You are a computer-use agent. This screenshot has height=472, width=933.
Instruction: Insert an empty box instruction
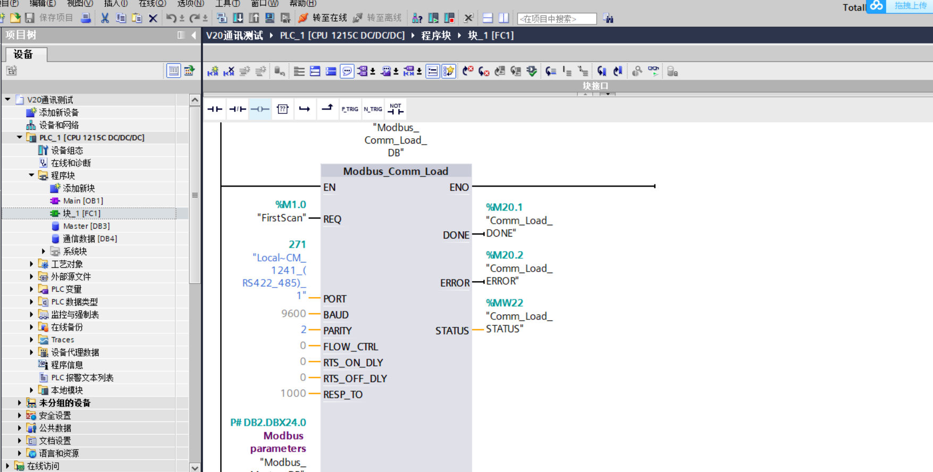(282, 109)
